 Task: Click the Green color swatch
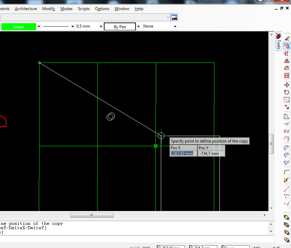point(19,27)
